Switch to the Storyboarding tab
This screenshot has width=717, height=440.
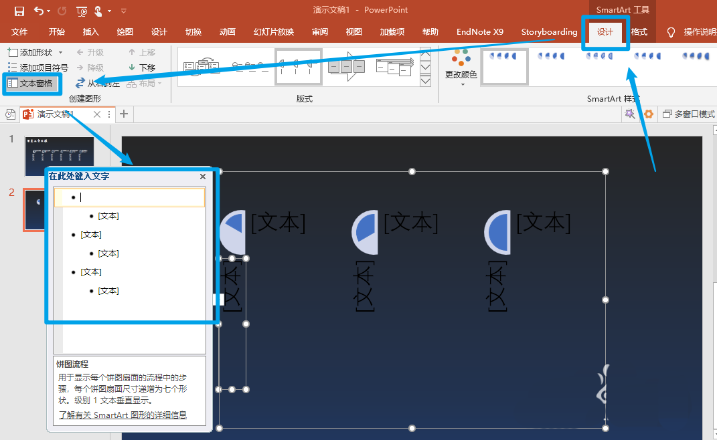[549, 31]
